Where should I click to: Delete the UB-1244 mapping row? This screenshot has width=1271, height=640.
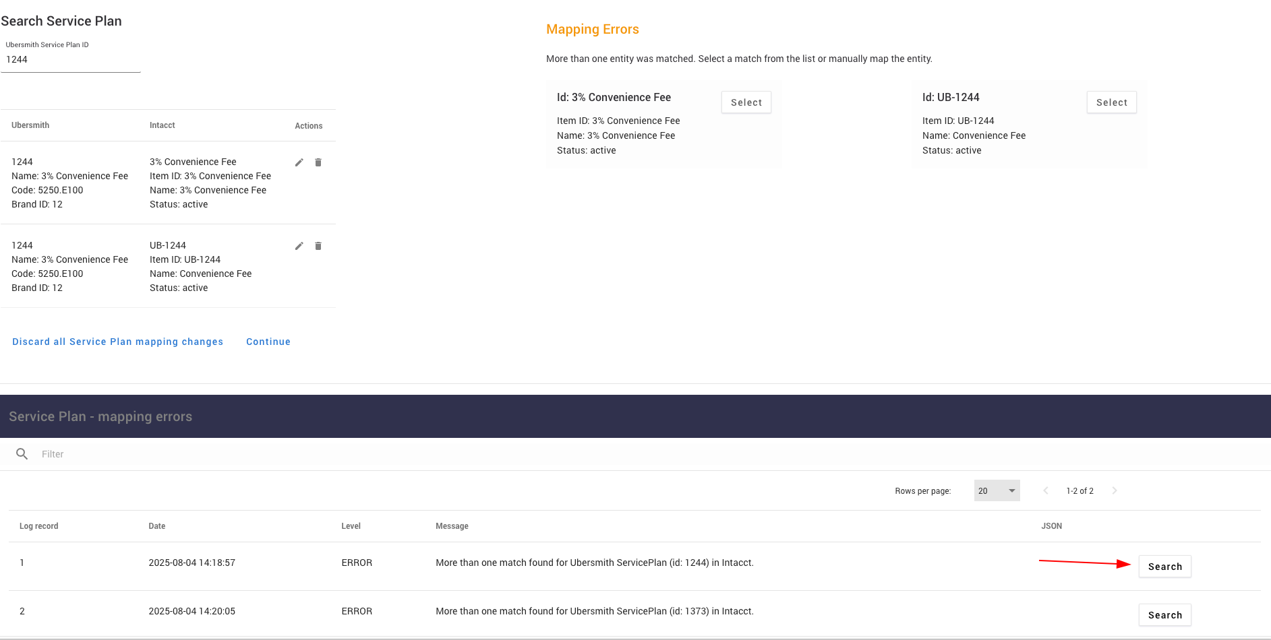pos(318,246)
